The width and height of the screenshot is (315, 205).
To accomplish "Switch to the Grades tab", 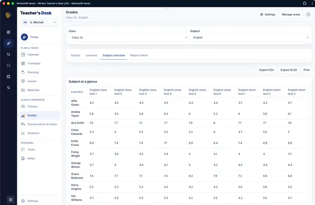I will 75,55.
